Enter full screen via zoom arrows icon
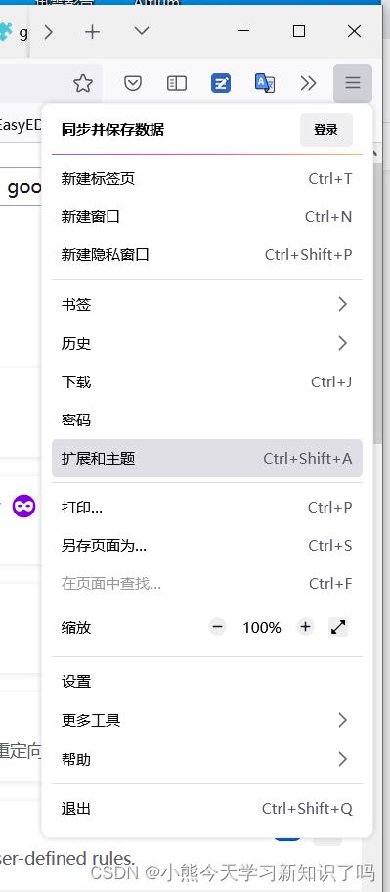Viewport: 390px width, 892px height. tap(338, 628)
